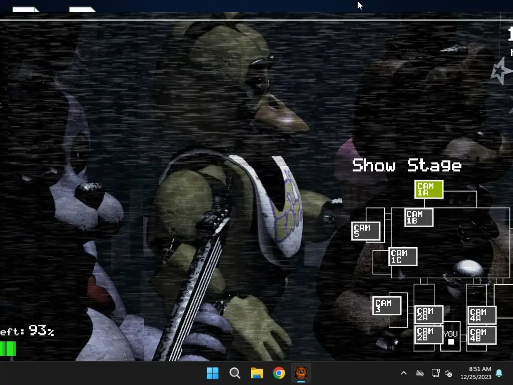Click the muted volume tray icon

point(448,373)
